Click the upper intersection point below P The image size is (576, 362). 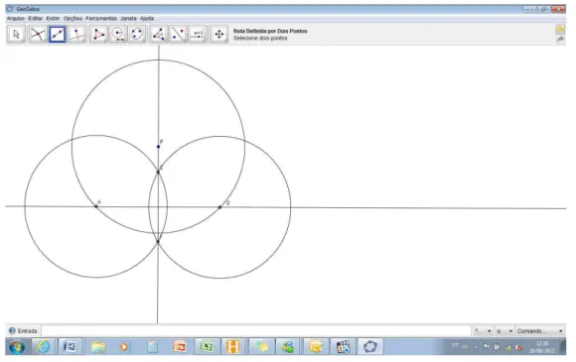[x=158, y=172]
